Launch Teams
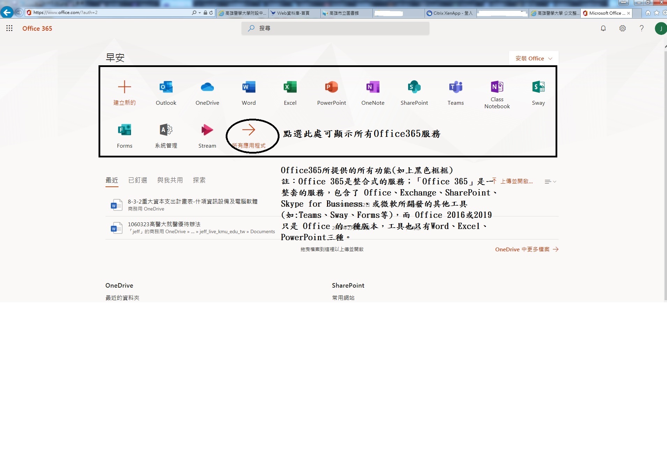Viewport: 667px width, 458px height. pyautogui.click(x=456, y=93)
